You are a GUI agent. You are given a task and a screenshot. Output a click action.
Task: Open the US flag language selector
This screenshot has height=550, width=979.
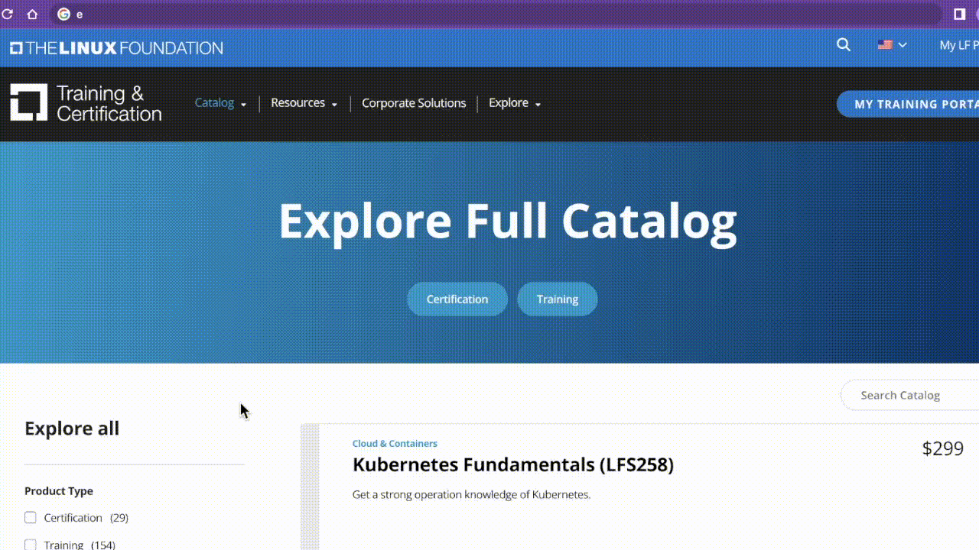click(x=892, y=45)
